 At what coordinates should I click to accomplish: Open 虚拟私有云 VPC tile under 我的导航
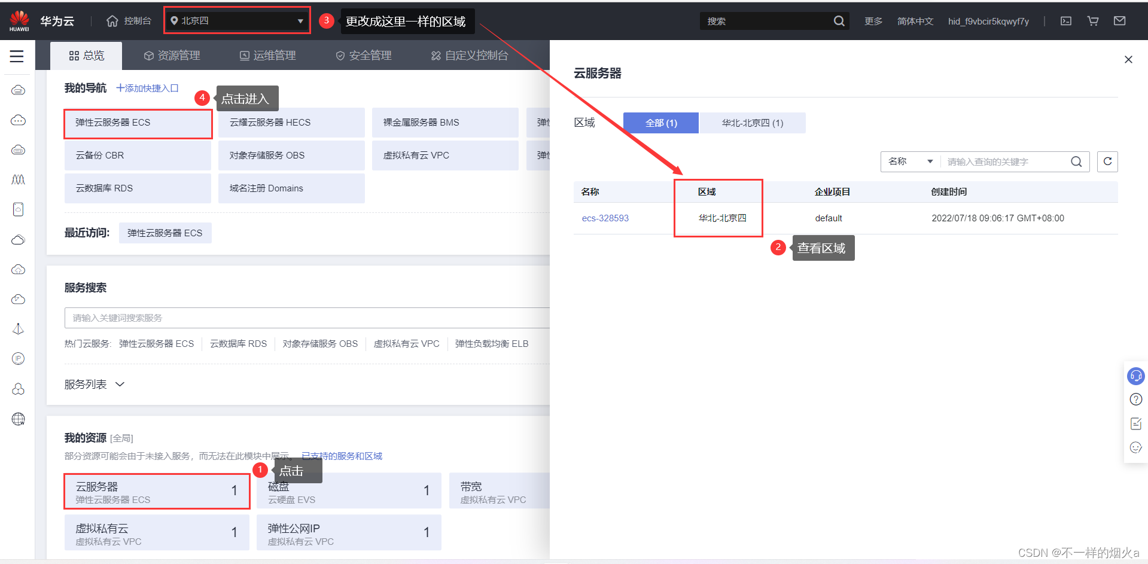[445, 156]
